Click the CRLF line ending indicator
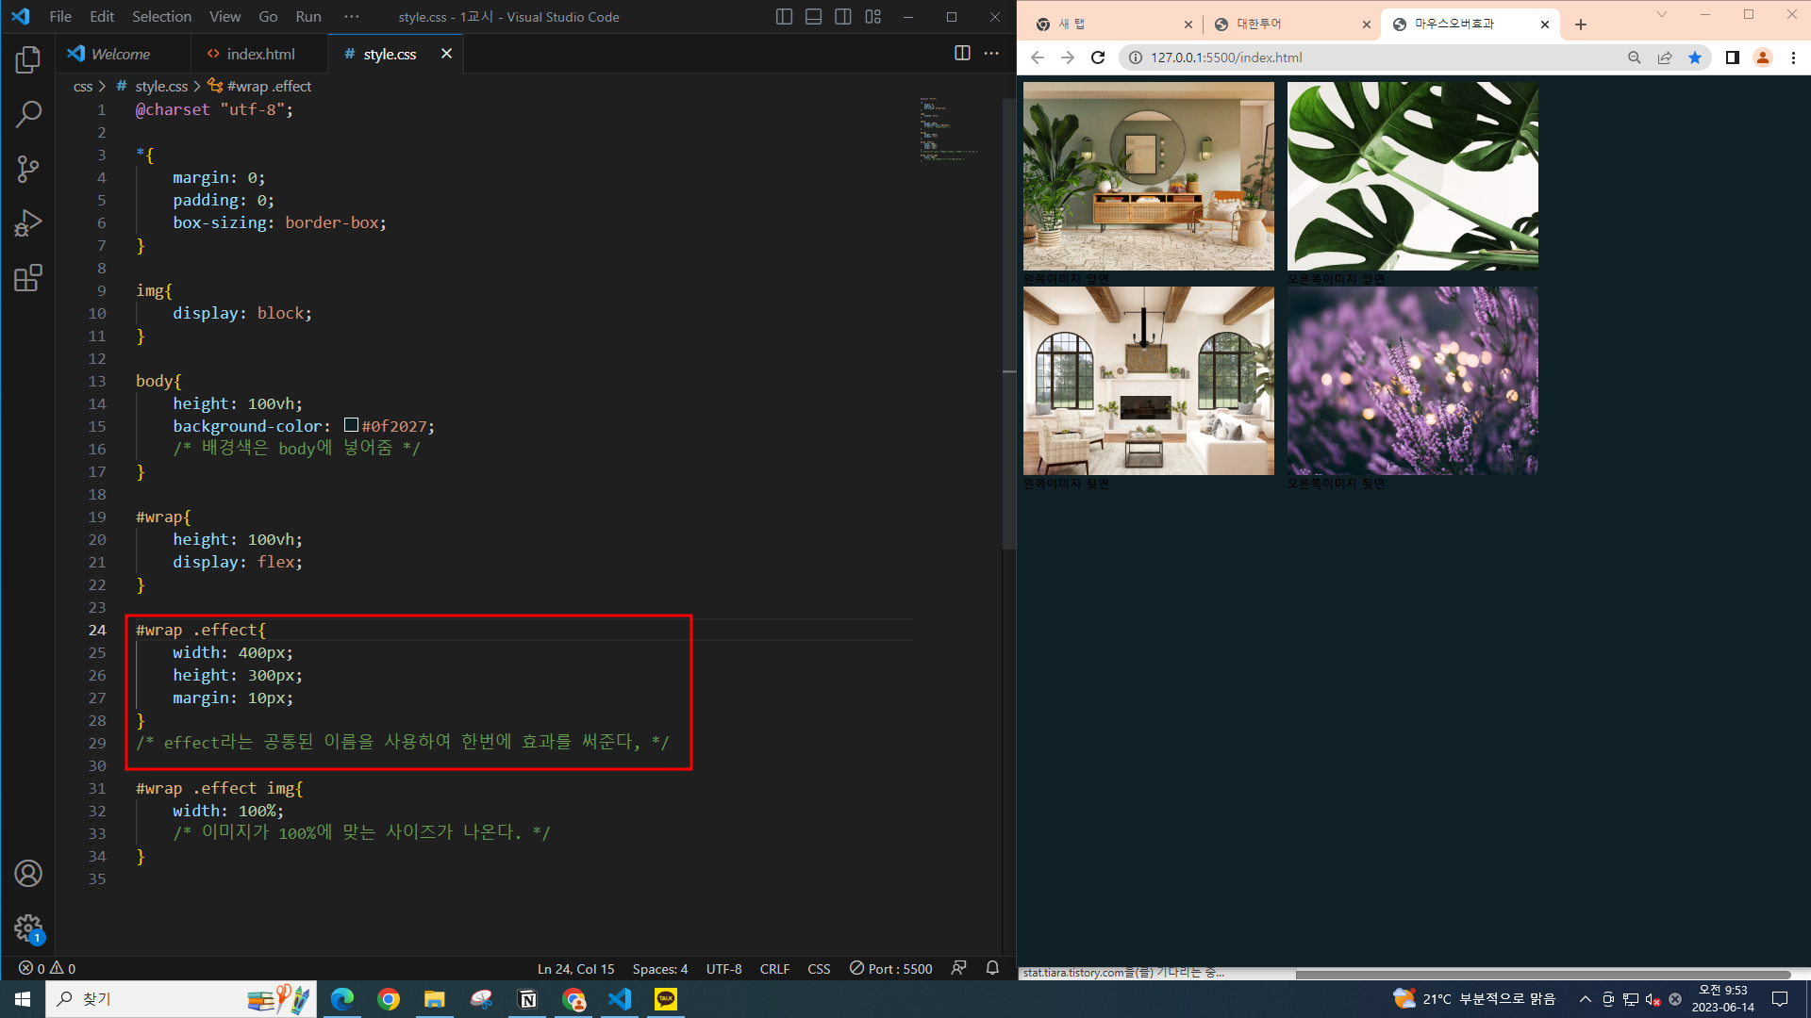The image size is (1811, 1018). coord(774,968)
